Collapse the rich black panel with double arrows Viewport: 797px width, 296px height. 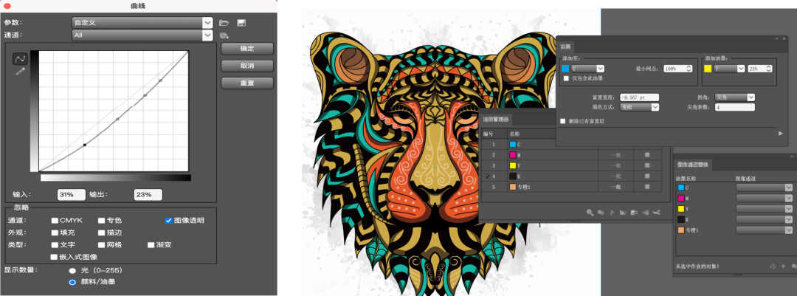776,38
